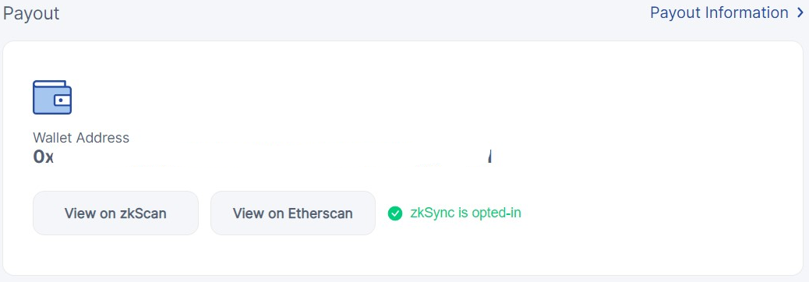Click the white tick inside the green circle

[x=395, y=213]
